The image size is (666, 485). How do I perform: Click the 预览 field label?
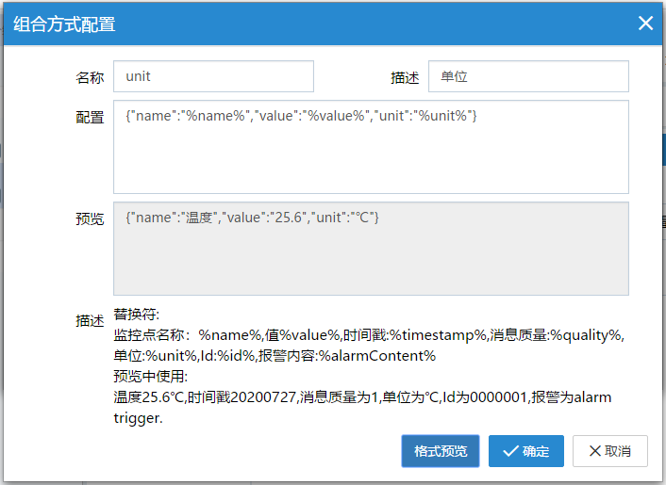click(90, 218)
